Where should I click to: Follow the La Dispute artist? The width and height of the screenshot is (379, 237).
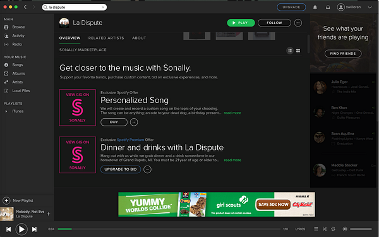(274, 23)
